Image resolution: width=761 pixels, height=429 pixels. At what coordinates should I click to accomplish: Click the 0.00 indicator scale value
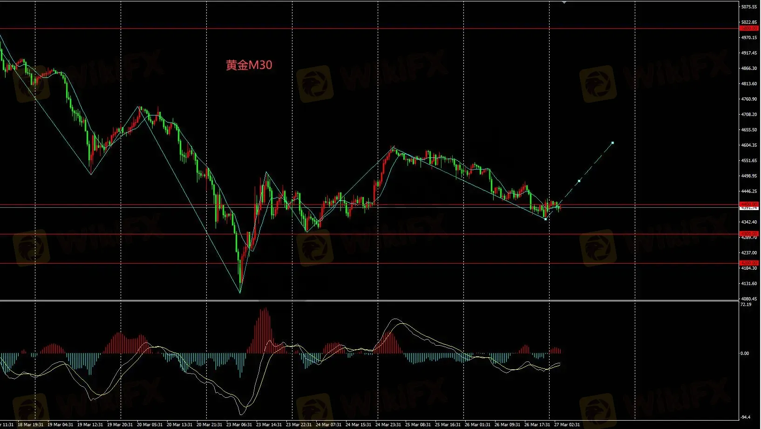745,354
